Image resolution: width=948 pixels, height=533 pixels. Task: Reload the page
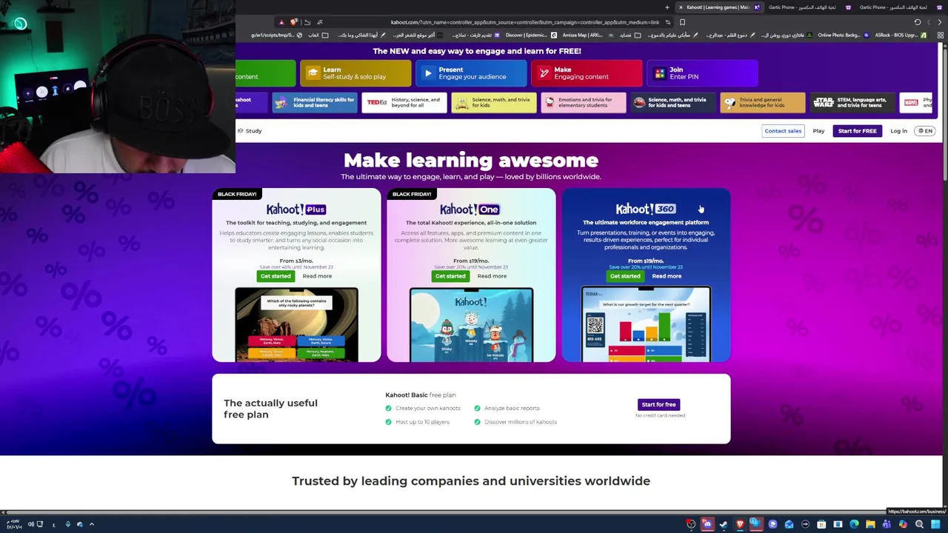(x=918, y=22)
